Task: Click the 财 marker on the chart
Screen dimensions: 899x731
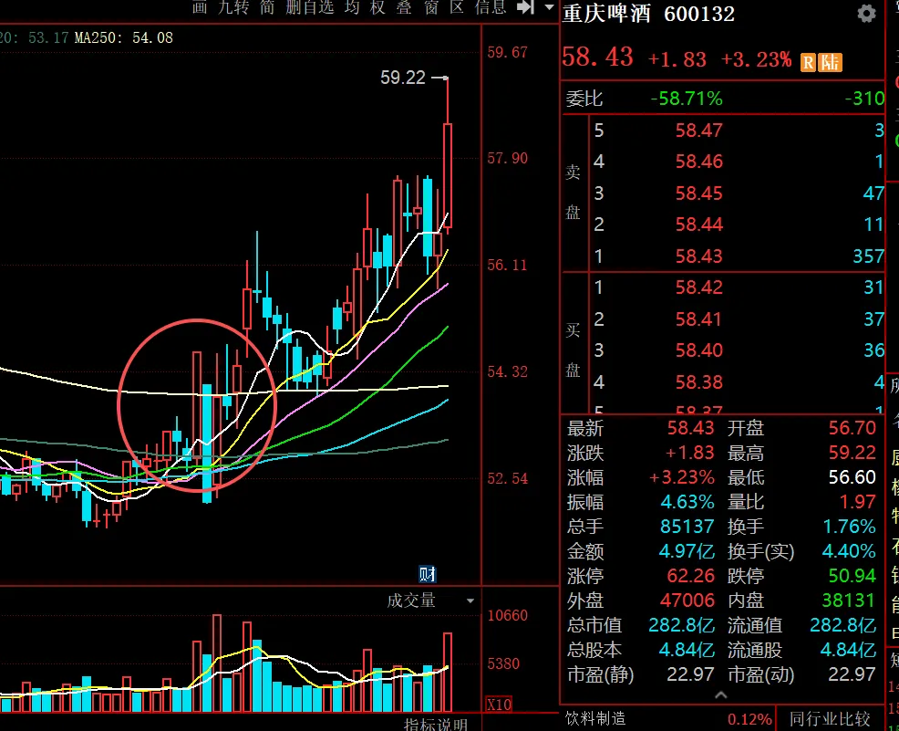Action: (x=427, y=573)
